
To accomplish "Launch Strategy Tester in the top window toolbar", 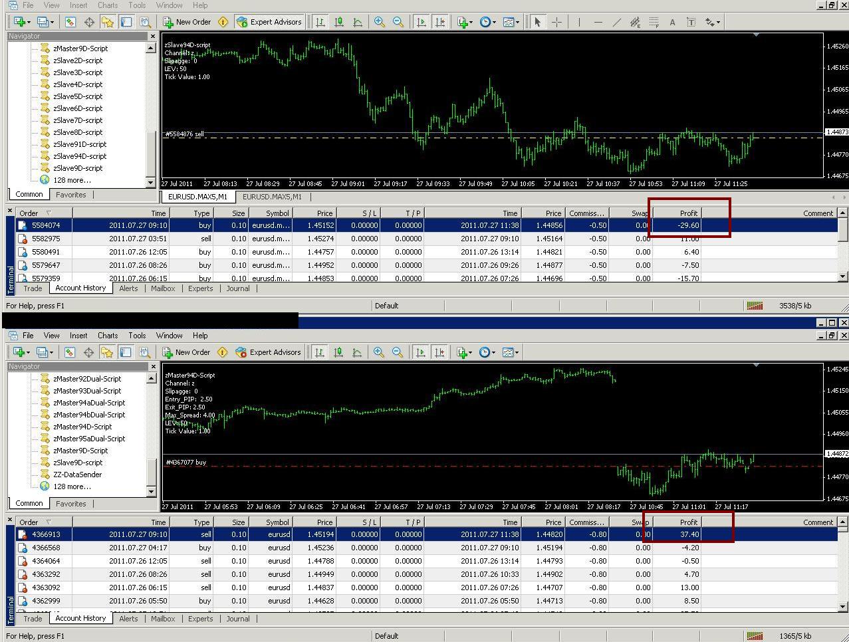I will tap(145, 22).
